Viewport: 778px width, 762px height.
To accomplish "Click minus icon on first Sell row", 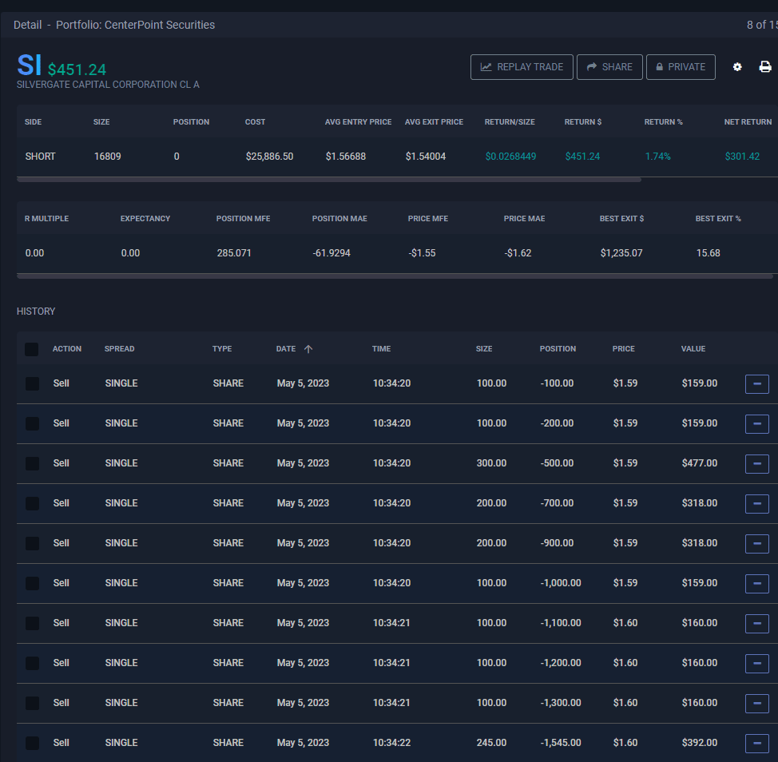I will coord(756,384).
